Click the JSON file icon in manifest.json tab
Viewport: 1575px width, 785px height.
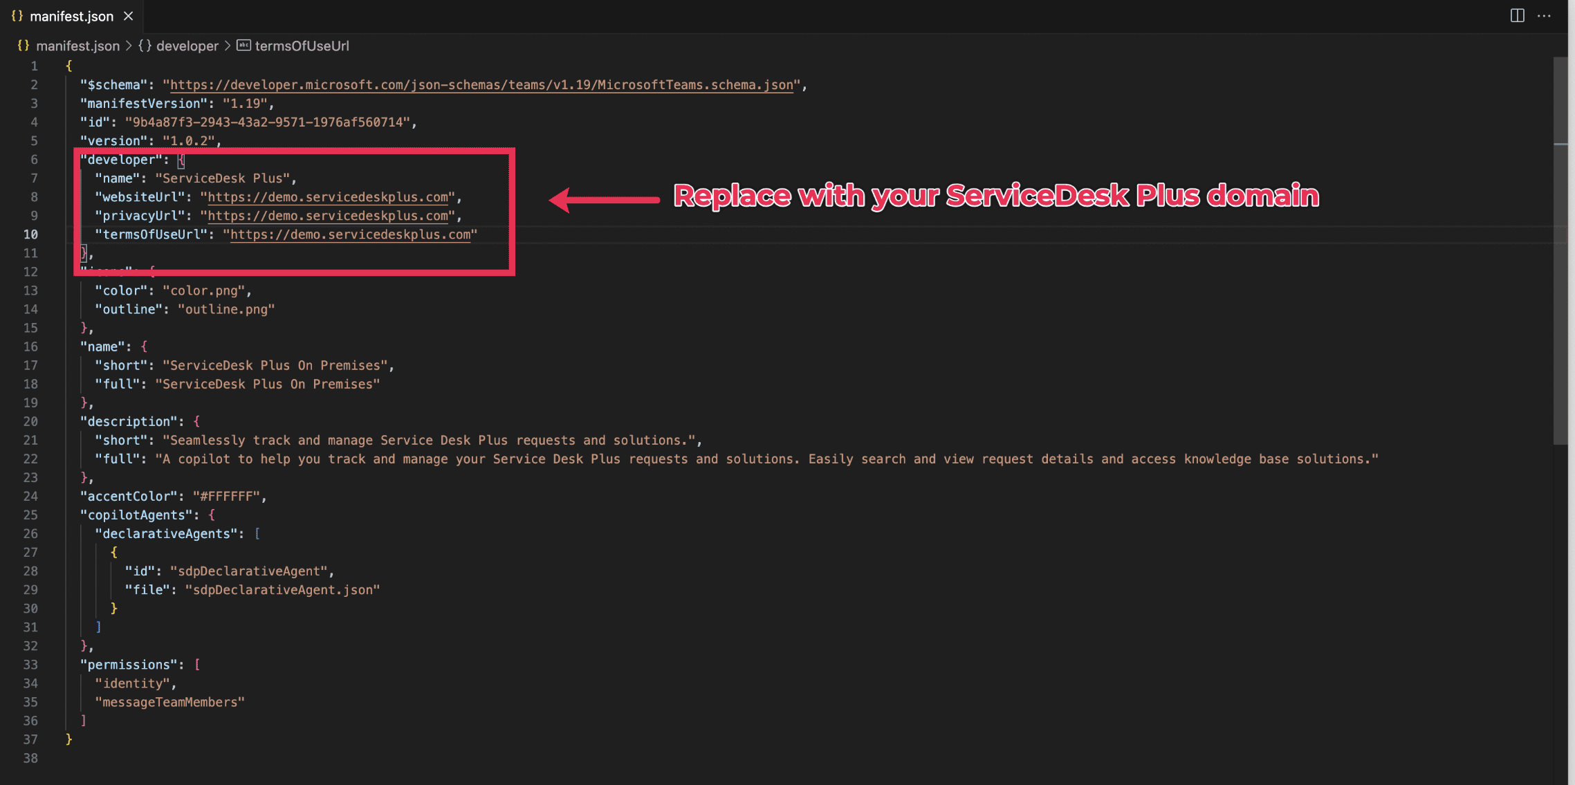(x=17, y=16)
